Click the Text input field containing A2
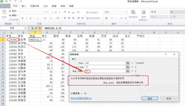The width and height of the screenshot is (185, 106). coord(106,63)
